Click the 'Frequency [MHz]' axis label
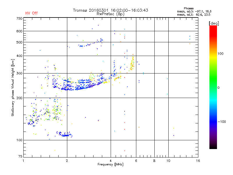233x175 pixels. [x=110, y=164]
